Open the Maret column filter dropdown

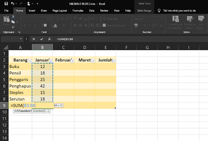click(93, 61)
